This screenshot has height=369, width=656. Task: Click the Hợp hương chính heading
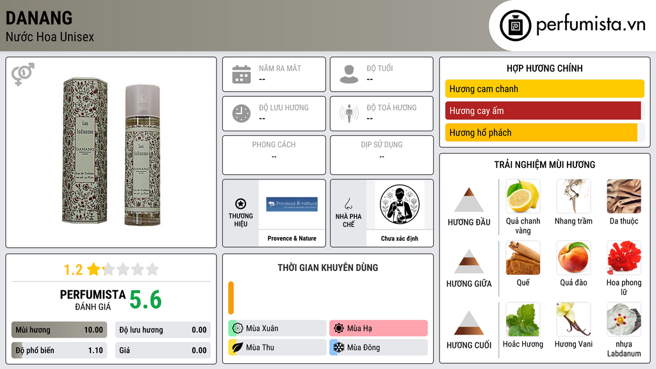pyautogui.click(x=545, y=68)
